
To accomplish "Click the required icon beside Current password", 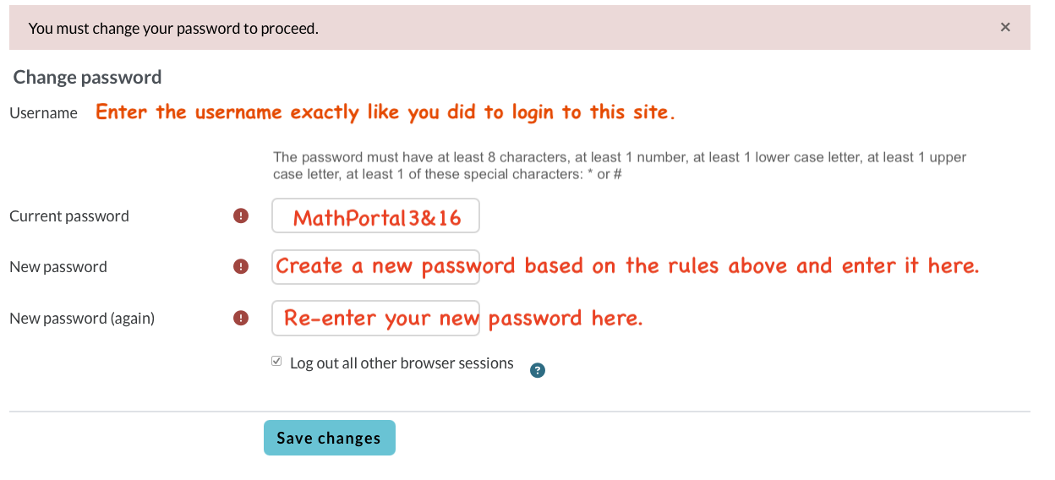I will (241, 216).
